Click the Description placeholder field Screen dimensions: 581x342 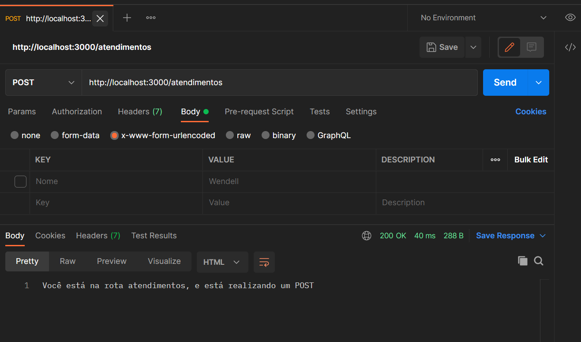click(465, 203)
